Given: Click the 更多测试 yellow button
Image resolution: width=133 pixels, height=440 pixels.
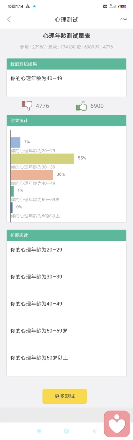Looking at the screenshot, I should 65,396.
